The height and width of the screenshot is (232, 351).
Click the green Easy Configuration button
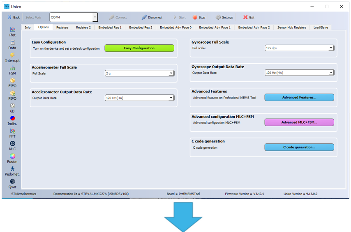pos(139,48)
